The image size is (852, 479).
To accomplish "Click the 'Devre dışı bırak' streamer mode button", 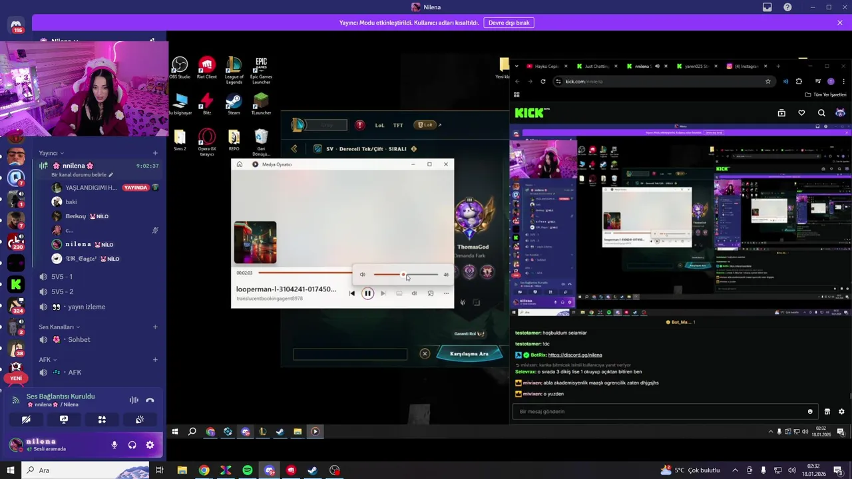I will [509, 23].
